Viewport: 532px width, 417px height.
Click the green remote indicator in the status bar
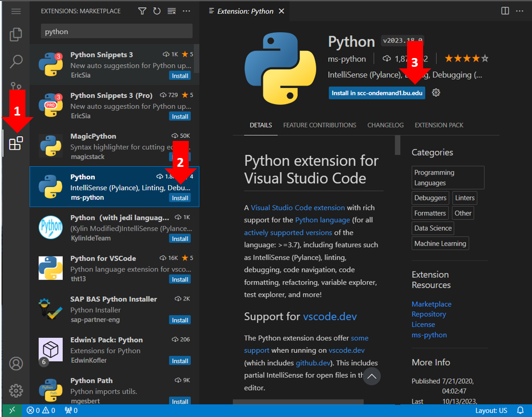click(11, 410)
